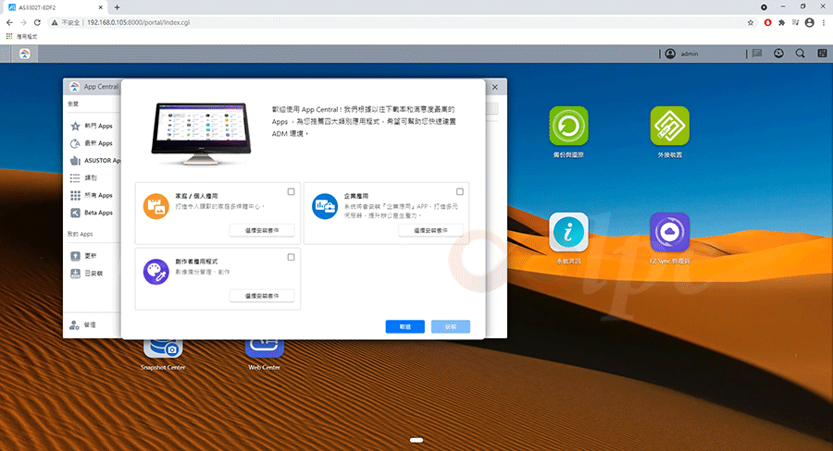Click the orange 家庭 / 個人應用 category icon

pos(156,206)
